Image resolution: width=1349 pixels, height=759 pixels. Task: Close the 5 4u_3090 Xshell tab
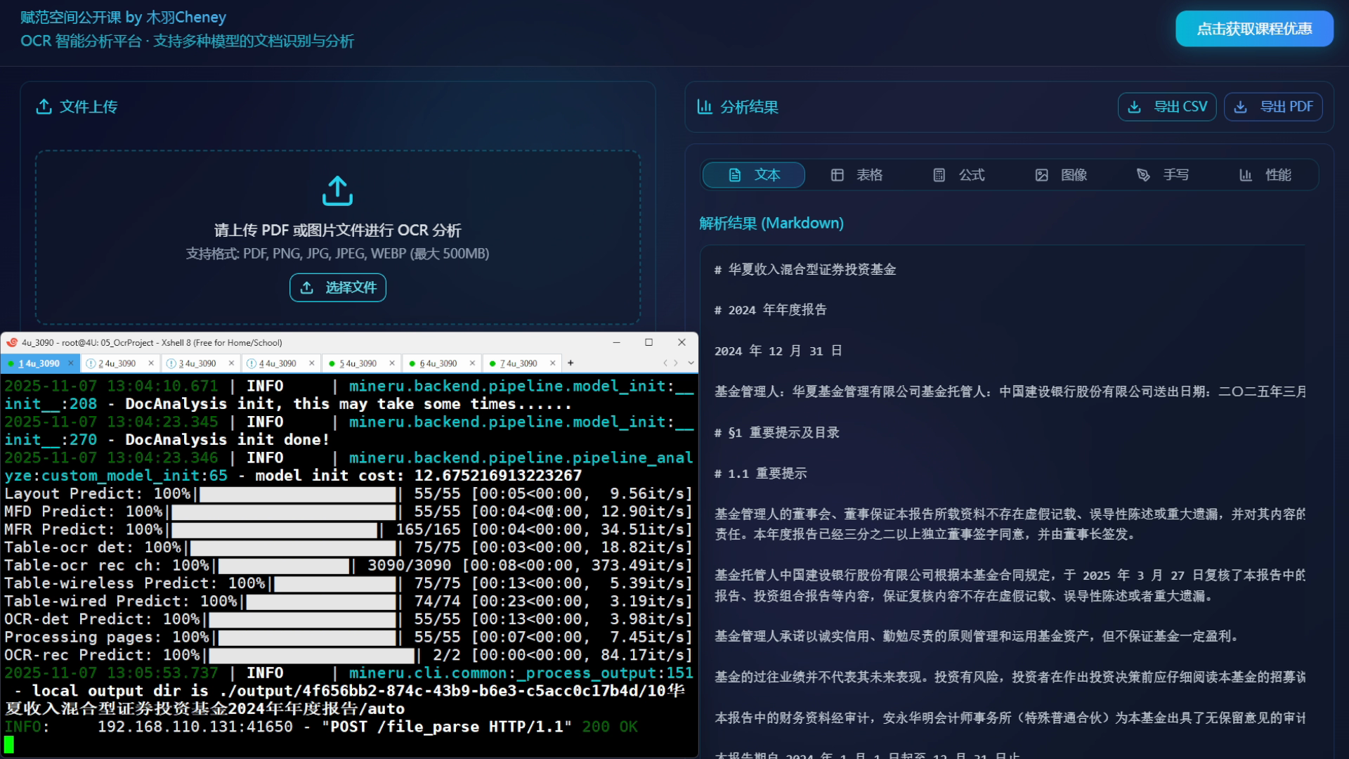point(392,363)
